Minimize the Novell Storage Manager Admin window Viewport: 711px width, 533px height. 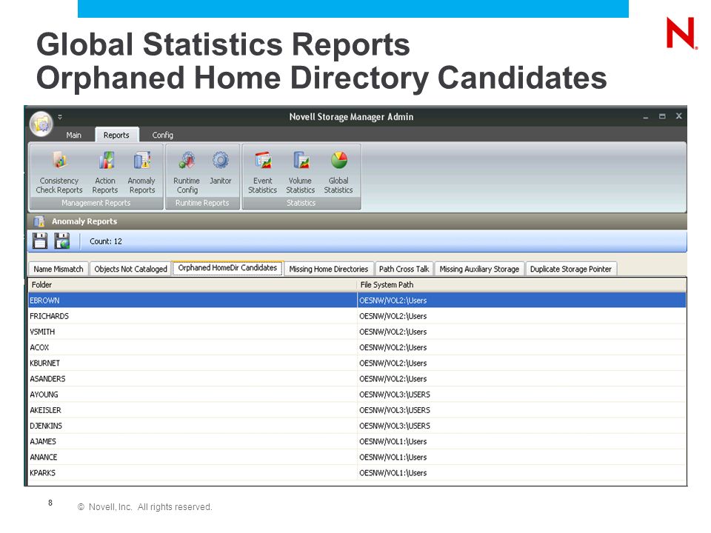click(645, 117)
